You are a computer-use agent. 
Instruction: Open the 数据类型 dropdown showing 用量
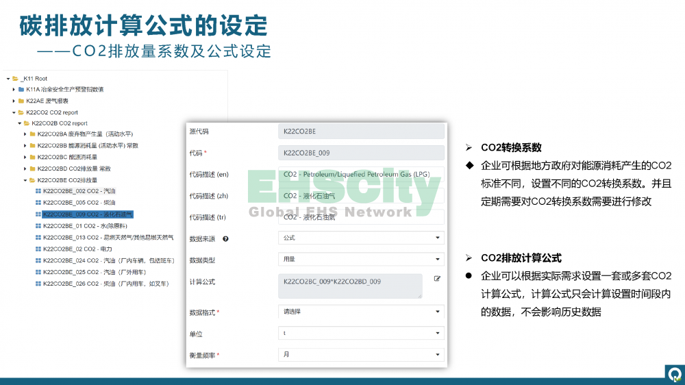click(361, 259)
